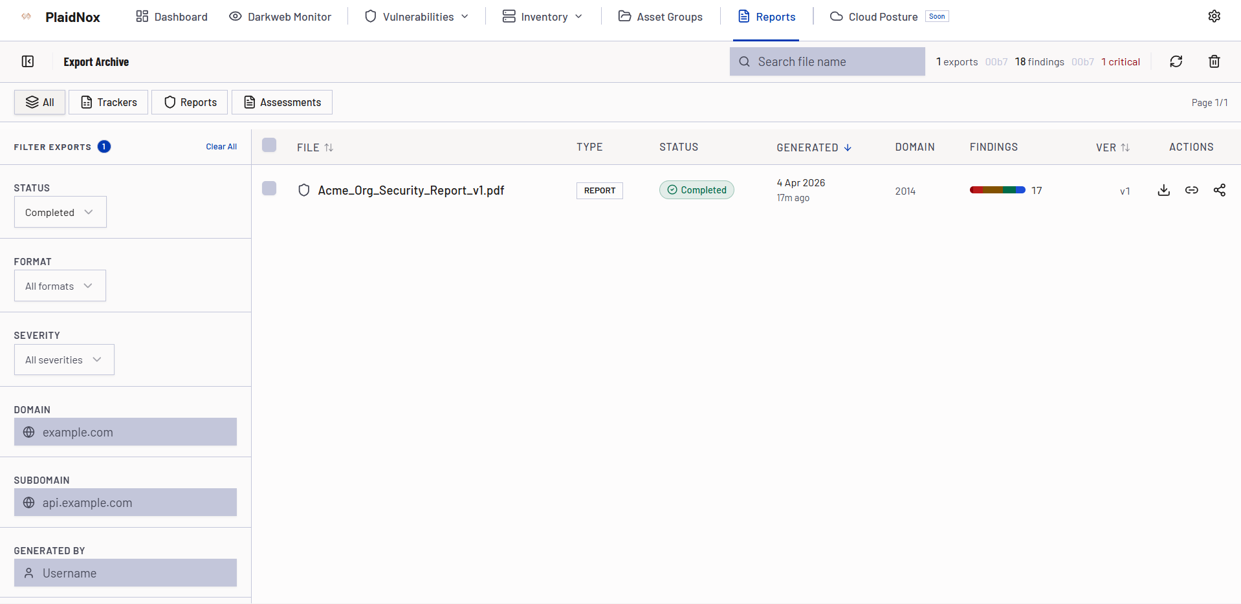Toggle the select-all checkbox in header
The height and width of the screenshot is (604, 1241).
coord(269,145)
